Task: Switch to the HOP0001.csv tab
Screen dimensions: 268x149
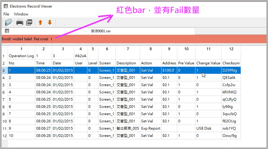Action: tap(101, 31)
